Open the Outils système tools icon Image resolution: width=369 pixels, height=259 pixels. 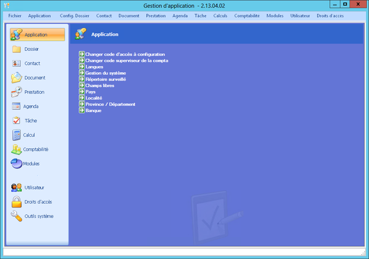pos(17,216)
